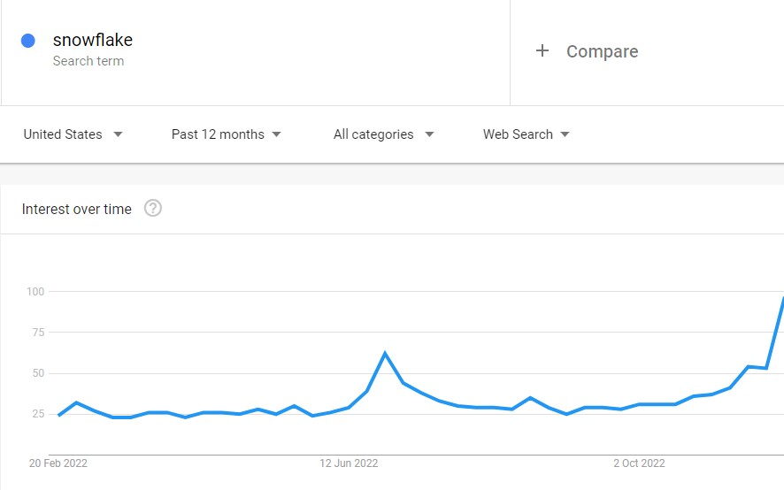Edit the snowflake search term field

click(256, 52)
